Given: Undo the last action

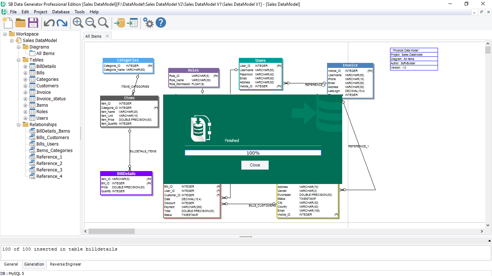Looking at the screenshot, I should 49,23.
